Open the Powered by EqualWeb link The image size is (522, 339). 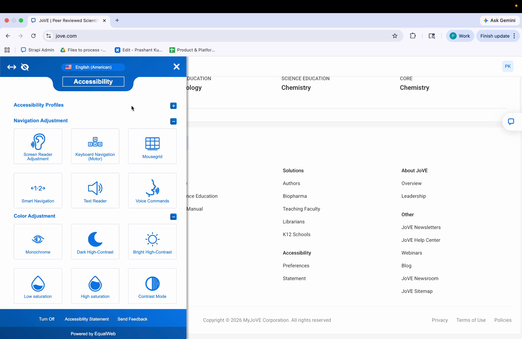(x=93, y=334)
